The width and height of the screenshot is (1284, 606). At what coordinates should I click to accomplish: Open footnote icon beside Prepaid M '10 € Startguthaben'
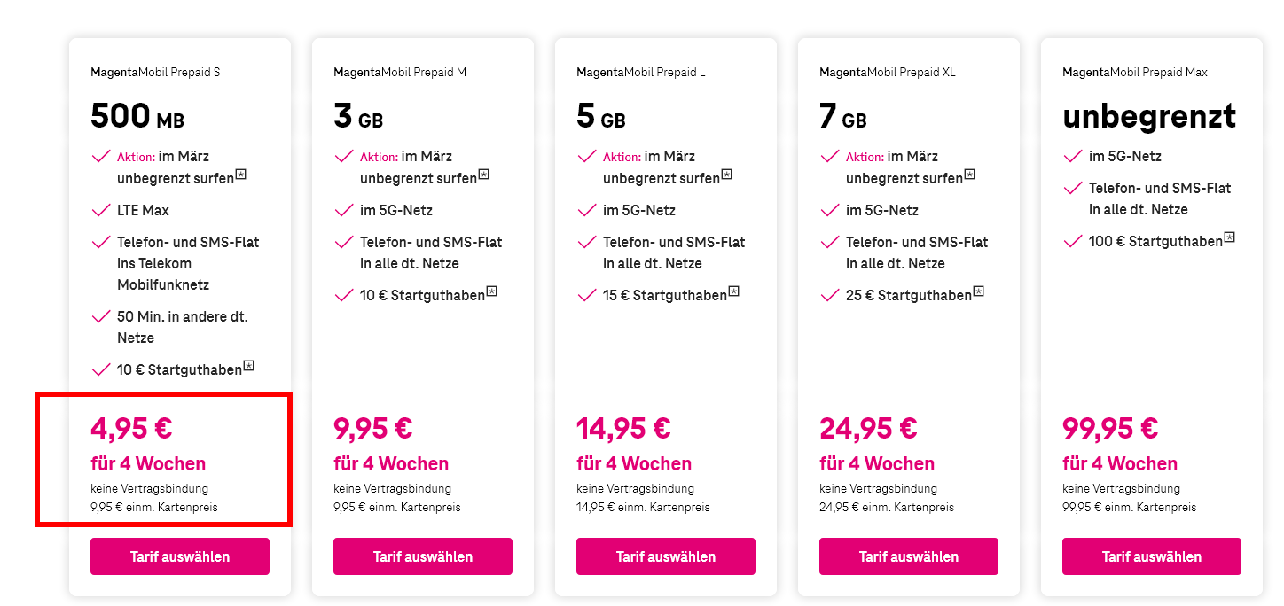pyautogui.click(x=491, y=291)
